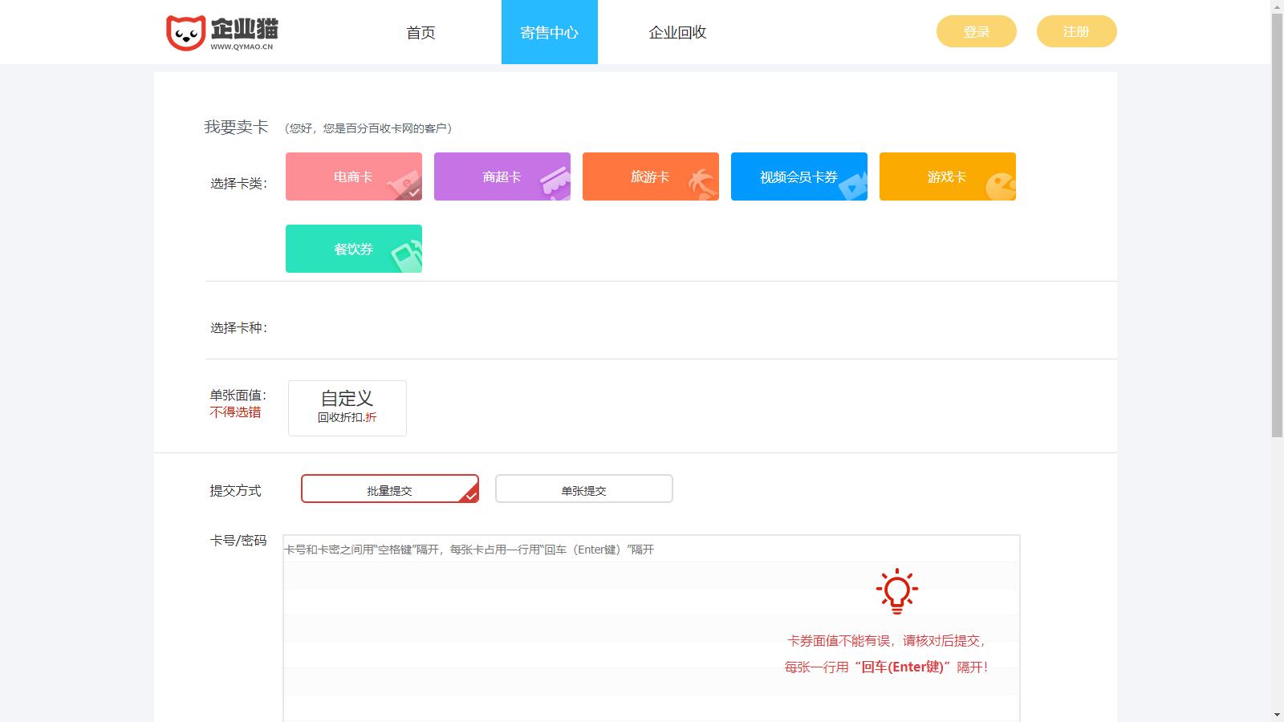1284x722 pixels.
Task: Select the 旅游卡 travel card category
Action: (x=650, y=176)
